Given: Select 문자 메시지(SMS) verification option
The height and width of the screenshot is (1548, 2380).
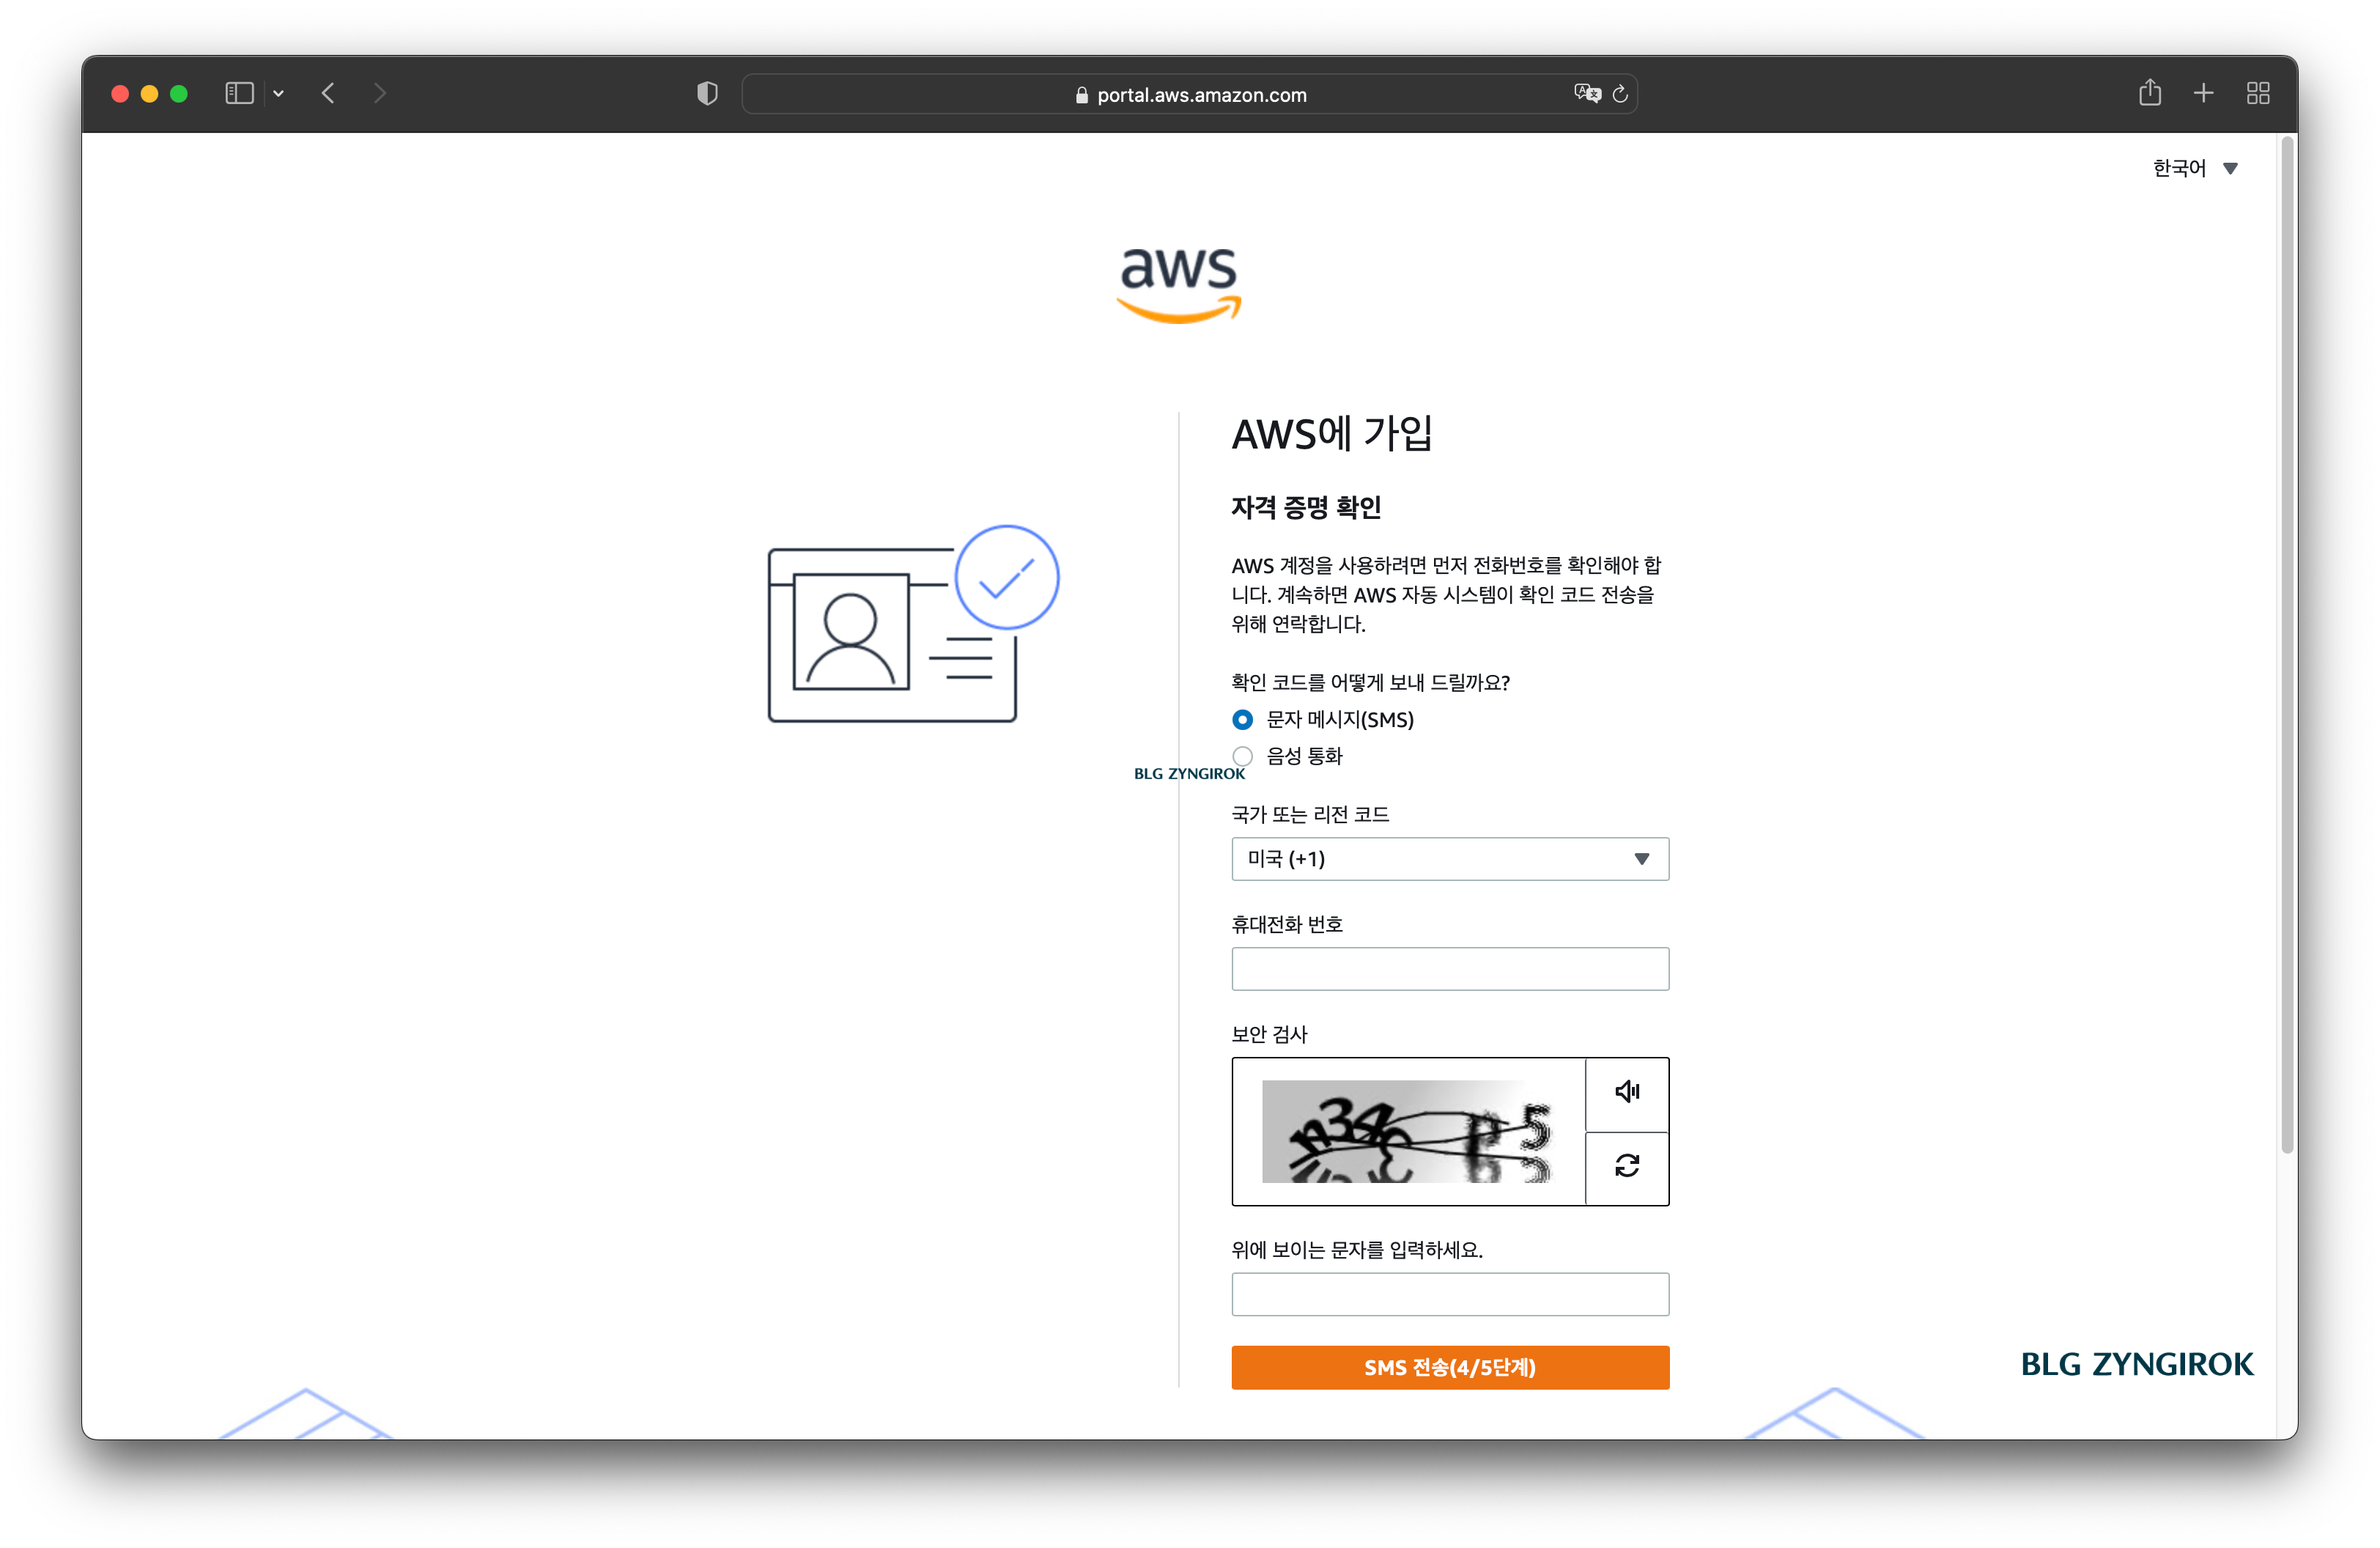Looking at the screenshot, I should pyautogui.click(x=1242, y=719).
